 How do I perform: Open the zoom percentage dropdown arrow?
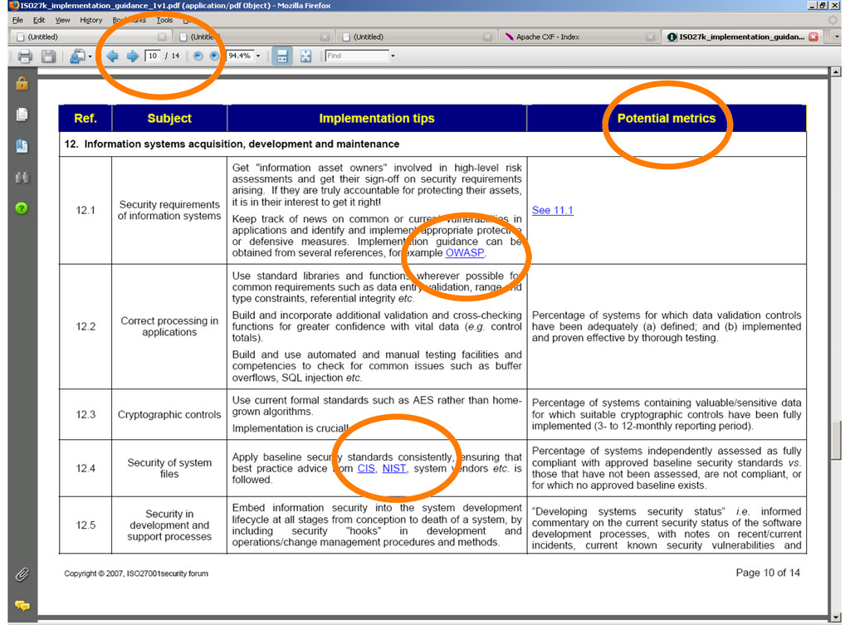pos(258,56)
